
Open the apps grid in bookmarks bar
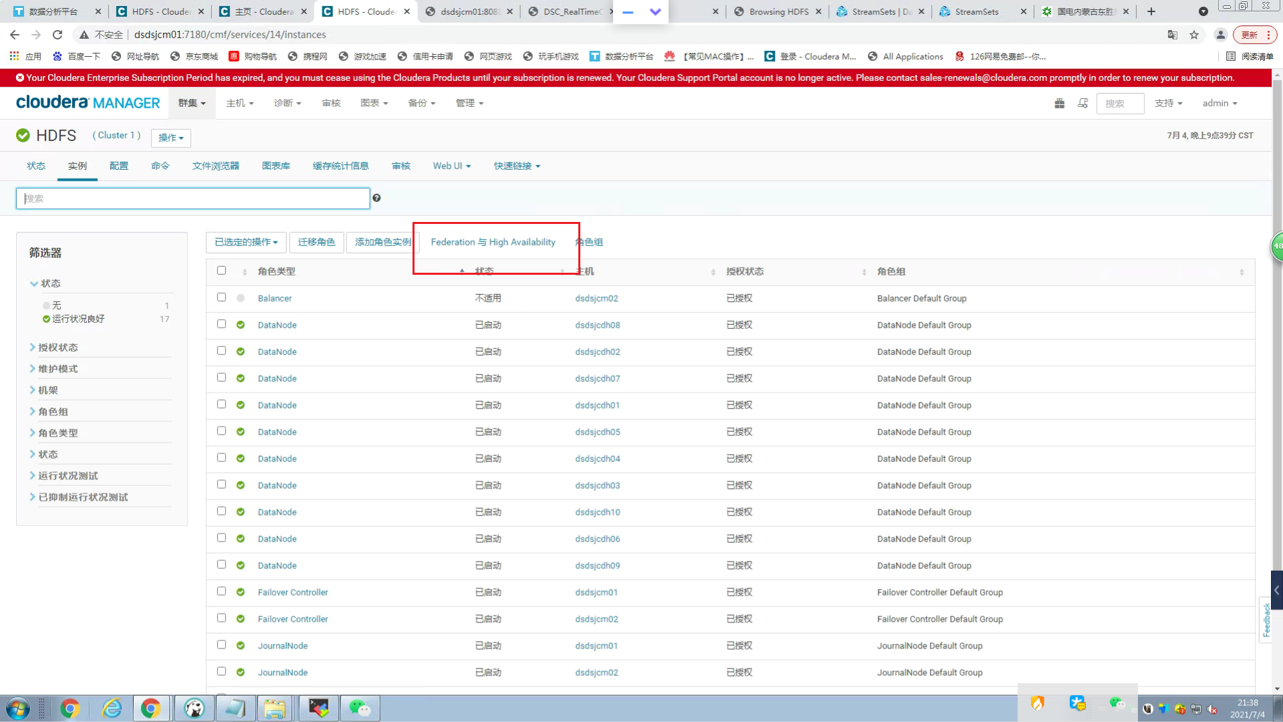[14, 56]
